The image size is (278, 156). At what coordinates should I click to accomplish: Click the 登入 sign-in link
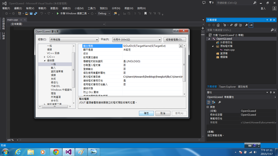click(x=263, y=8)
